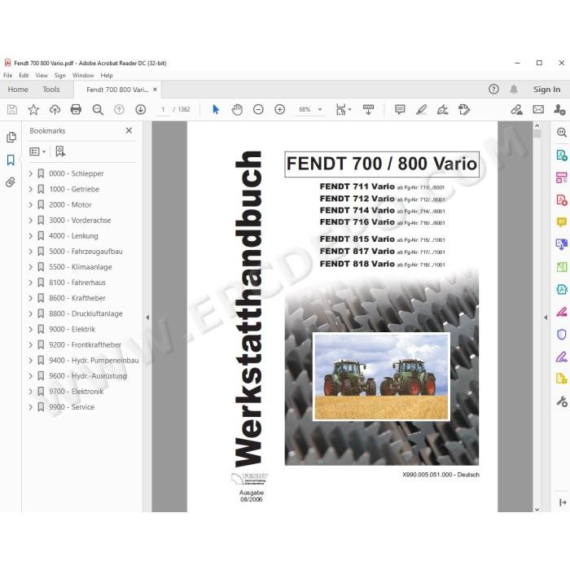Viewport: 570px width, 570px height.
Task: Close the Fendt 700 800 Vari... document tab
Action: [155, 90]
